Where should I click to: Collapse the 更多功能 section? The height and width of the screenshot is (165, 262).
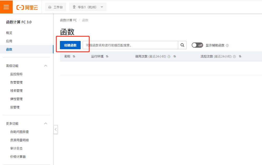pyautogui.click(x=46, y=124)
